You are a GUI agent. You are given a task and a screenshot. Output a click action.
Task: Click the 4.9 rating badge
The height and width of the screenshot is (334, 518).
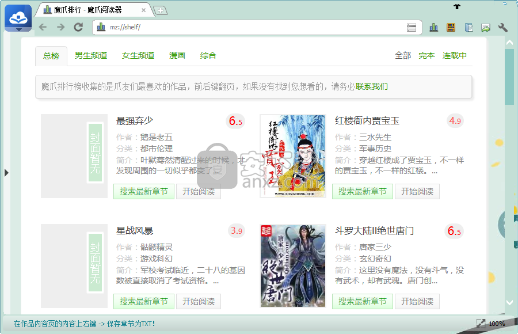coord(455,121)
